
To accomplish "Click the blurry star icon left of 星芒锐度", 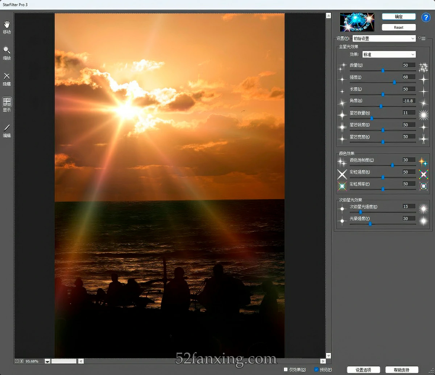I will [x=342, y=127].
